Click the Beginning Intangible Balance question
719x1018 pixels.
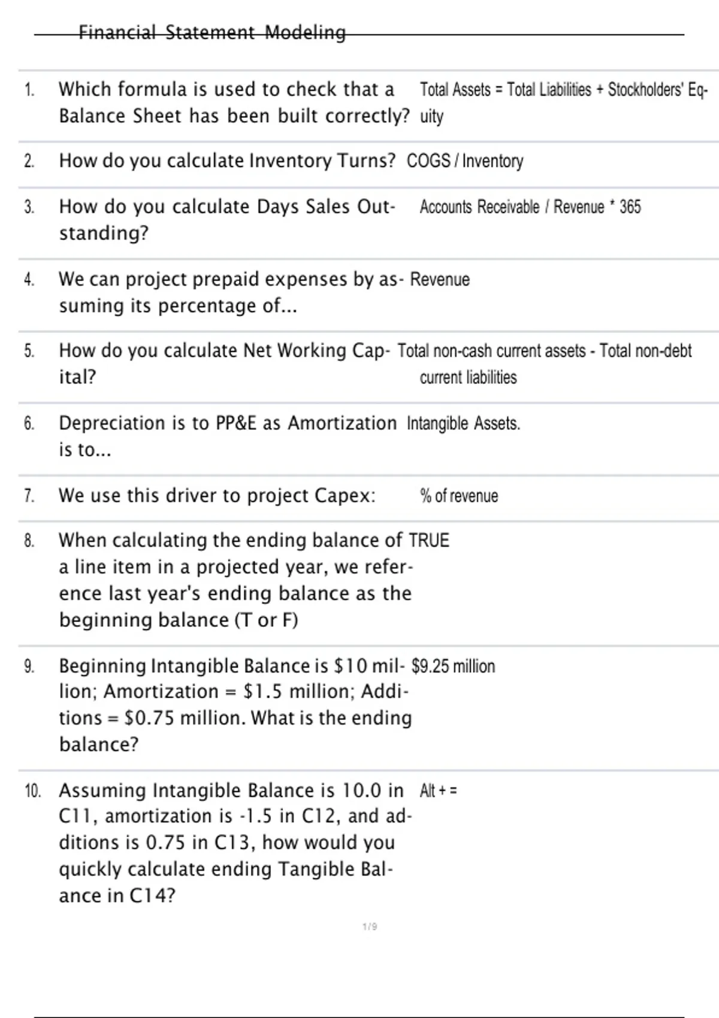(x=234, y=705)
